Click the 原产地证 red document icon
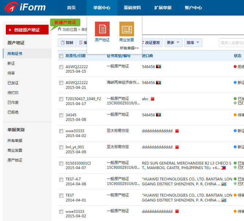244x221 pixels. click(102, 29)
